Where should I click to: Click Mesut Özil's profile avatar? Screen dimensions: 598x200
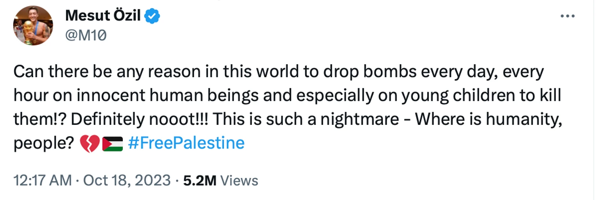(33, 25)
